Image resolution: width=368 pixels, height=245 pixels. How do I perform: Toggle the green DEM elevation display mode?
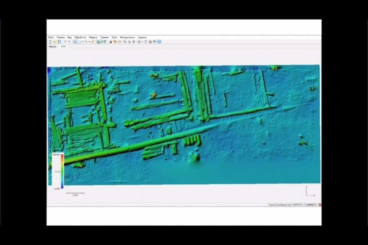98,42
